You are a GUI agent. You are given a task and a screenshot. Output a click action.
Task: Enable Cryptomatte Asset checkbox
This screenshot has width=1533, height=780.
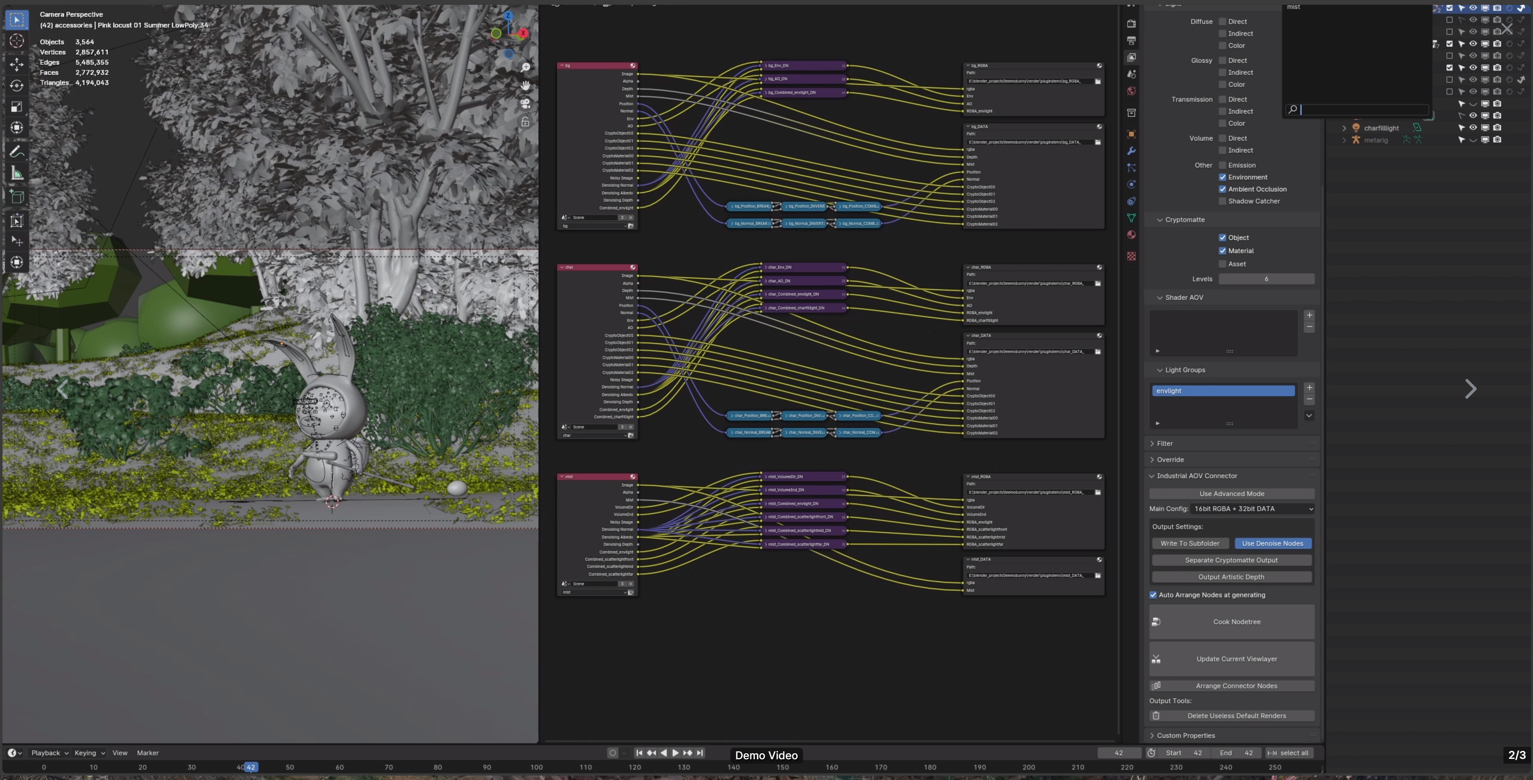click(x=1222, y=264)
